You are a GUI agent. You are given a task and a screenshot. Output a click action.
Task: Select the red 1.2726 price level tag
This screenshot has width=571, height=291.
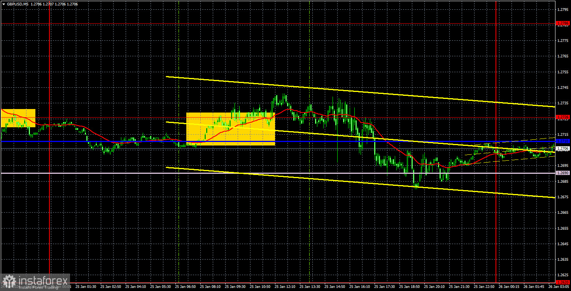click(563, 117)
